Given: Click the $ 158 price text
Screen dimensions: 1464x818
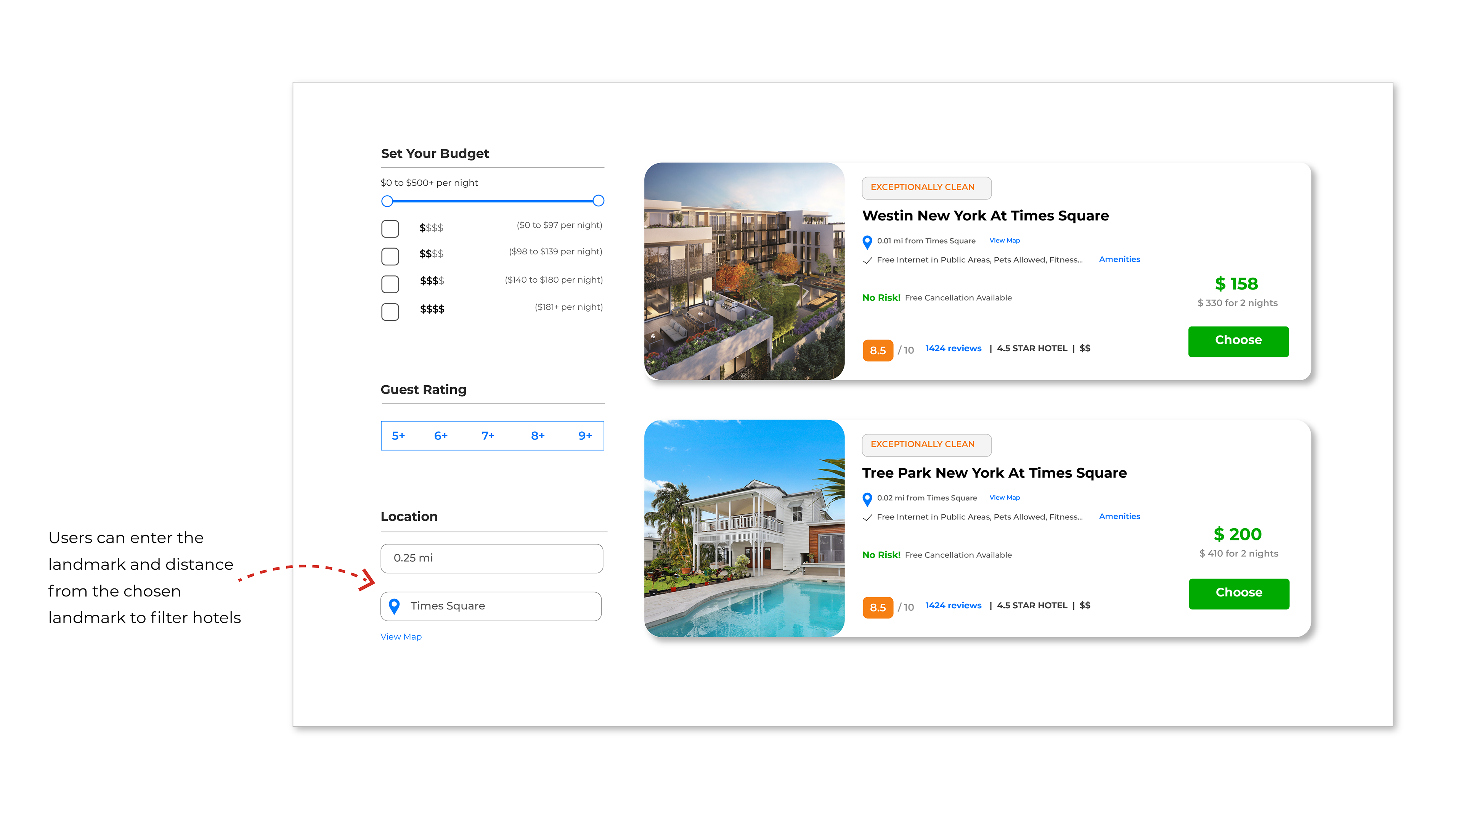Looking at the screenshot, I should pos(1236,284).
